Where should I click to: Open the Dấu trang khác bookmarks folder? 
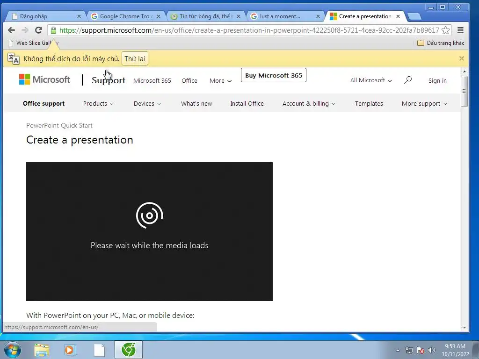pos(441,43)
